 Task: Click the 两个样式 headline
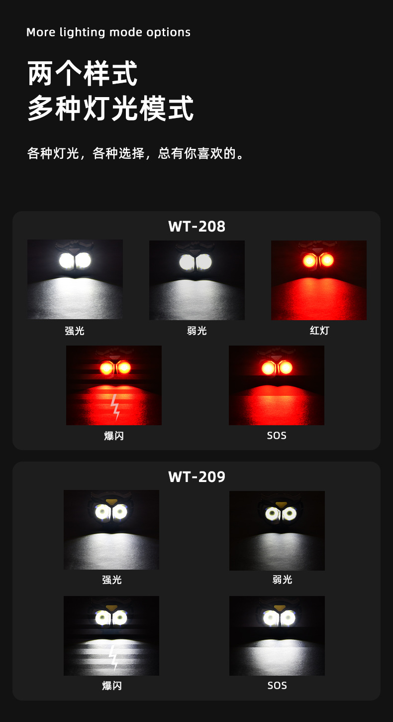[x=83, y=74]
